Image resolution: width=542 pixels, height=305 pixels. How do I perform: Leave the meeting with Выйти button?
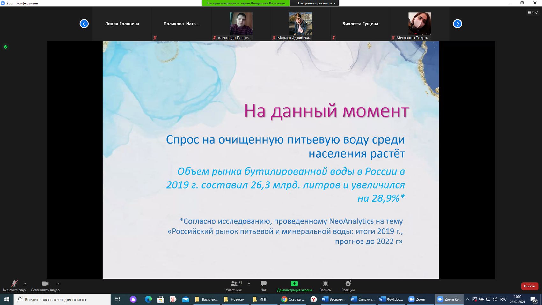[529, 286]
